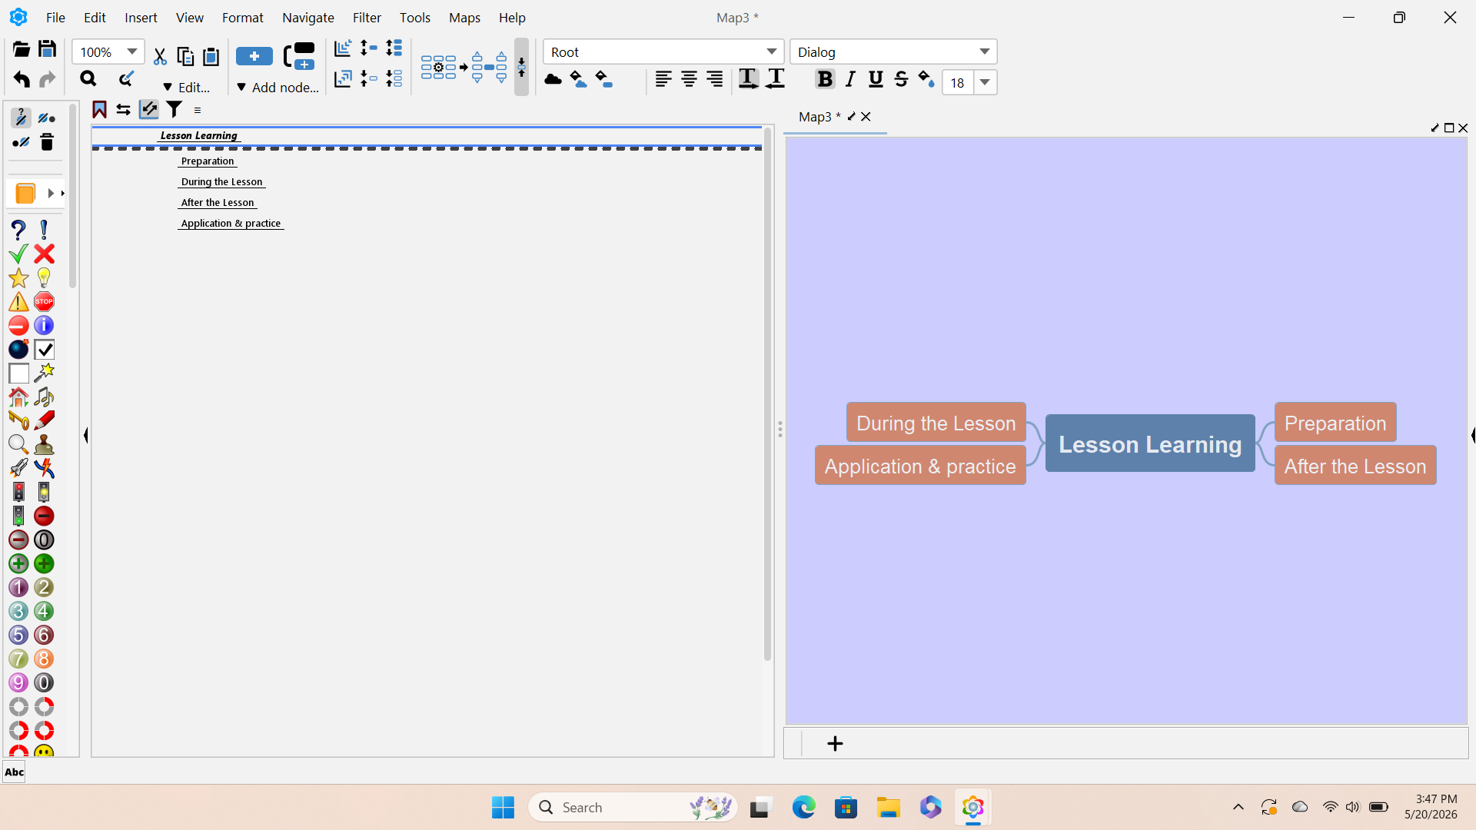Click the cloud color fill bucket icon
This screenshot has width=1476, height=830.
coord(578,79)
